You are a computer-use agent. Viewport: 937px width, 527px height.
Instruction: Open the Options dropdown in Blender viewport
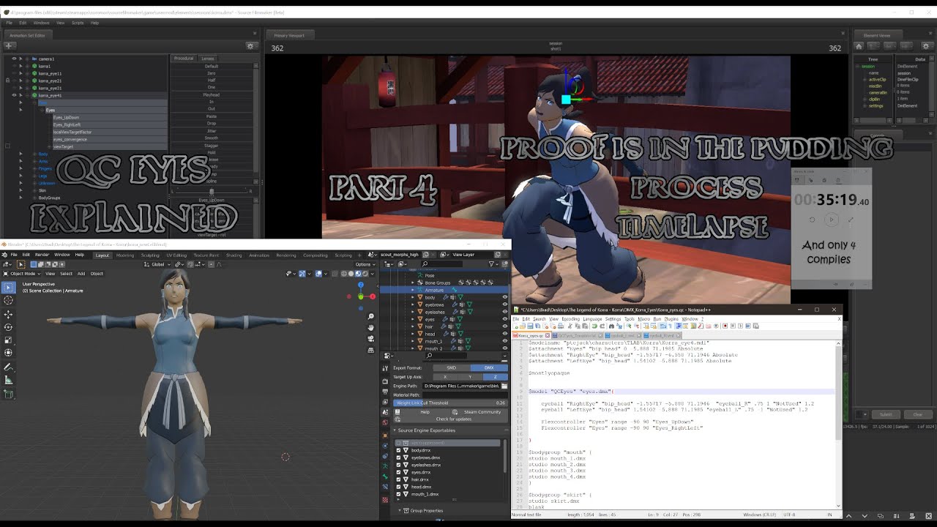click(x=365, y=264)
